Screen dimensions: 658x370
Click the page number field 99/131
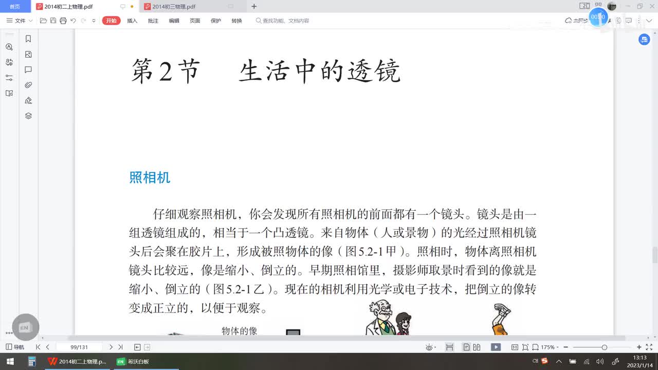[79, 347]
